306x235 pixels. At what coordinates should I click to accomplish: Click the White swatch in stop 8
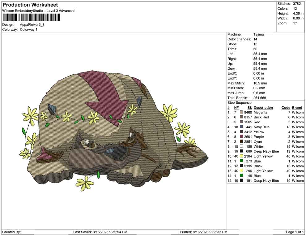(x=241, y=146)
